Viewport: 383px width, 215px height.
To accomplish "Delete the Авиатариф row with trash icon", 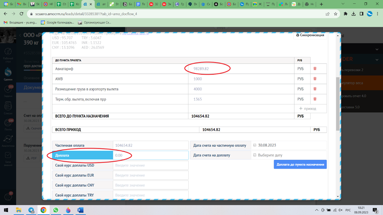I will [315, 69].
